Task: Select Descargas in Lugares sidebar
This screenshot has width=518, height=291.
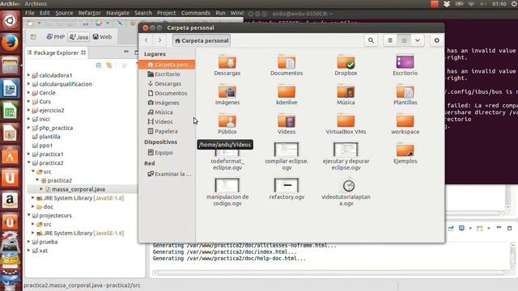Action: (167, 84)
